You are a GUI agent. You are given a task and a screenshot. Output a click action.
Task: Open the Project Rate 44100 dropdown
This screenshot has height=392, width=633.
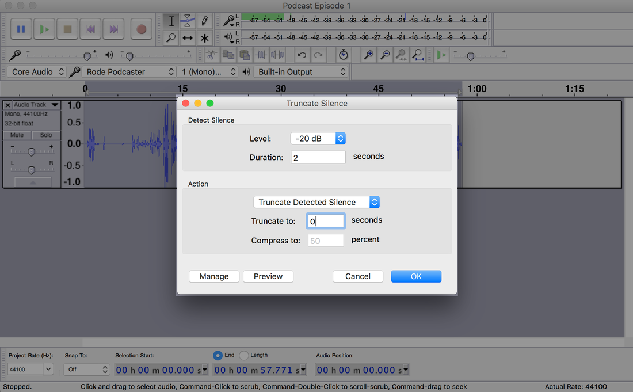pyautogui.click(x=30, y=370)
